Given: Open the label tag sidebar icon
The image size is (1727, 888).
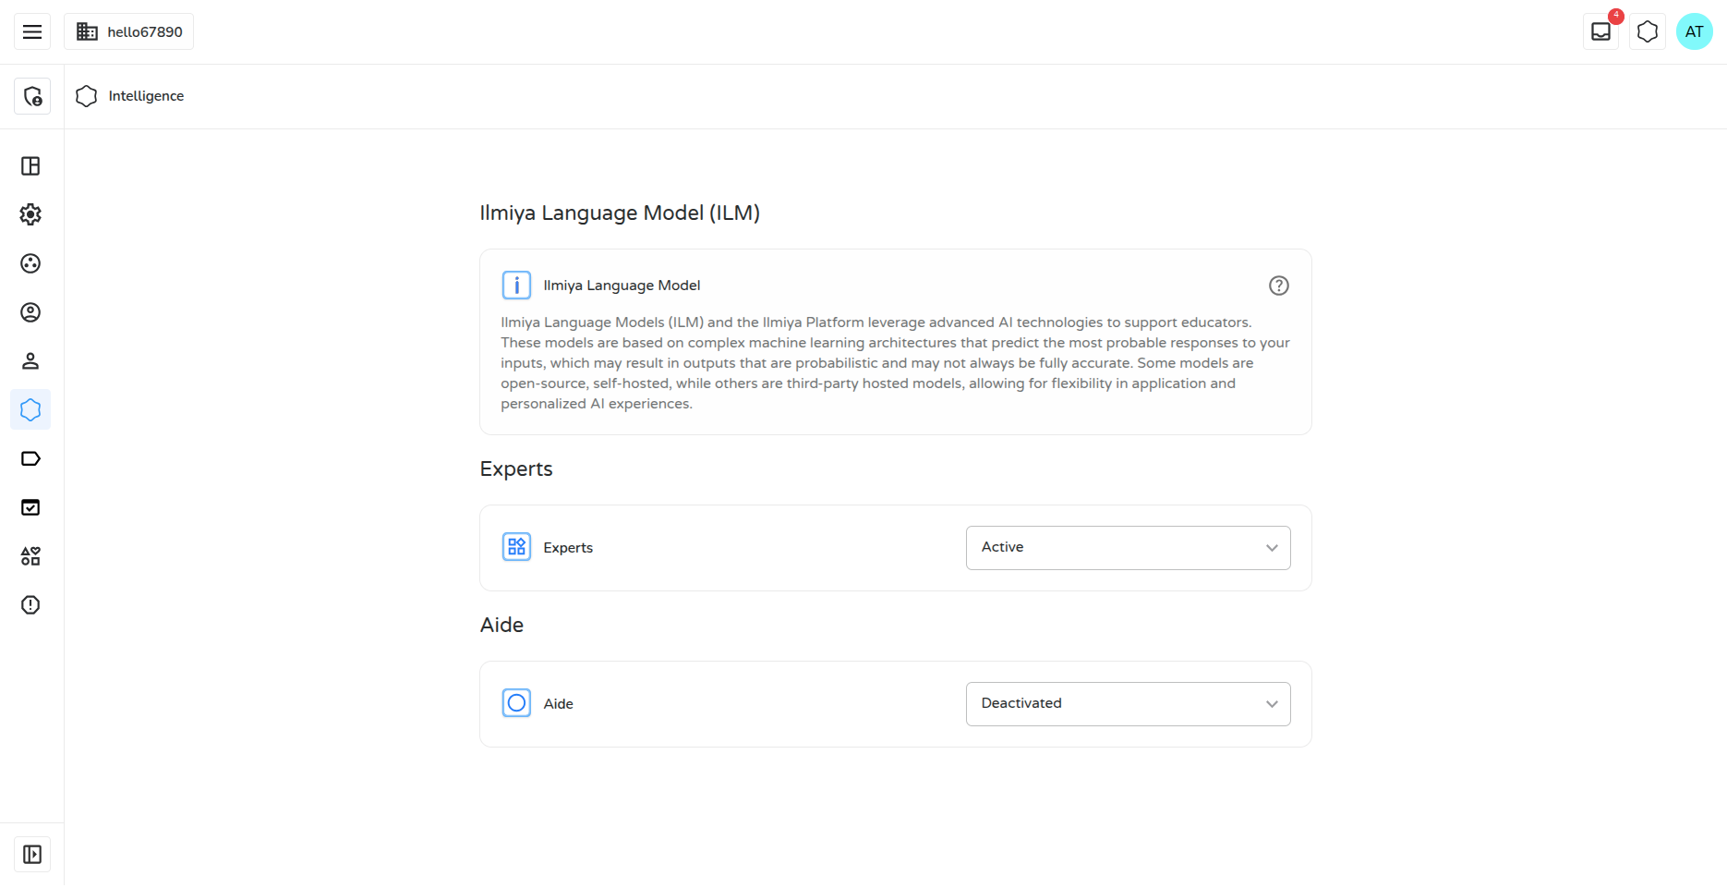Looking at the screenshot, I should 30,458.
